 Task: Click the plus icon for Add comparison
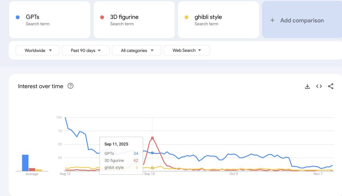point(272,20)
